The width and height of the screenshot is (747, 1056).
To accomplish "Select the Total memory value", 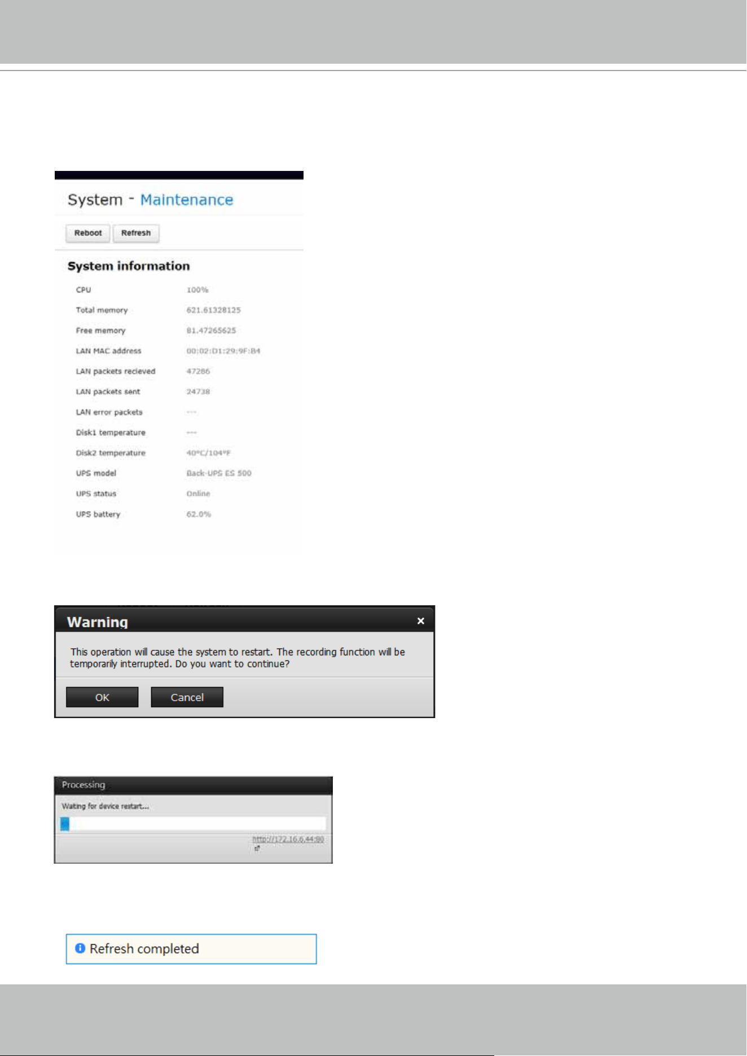I will pos(214,310).
